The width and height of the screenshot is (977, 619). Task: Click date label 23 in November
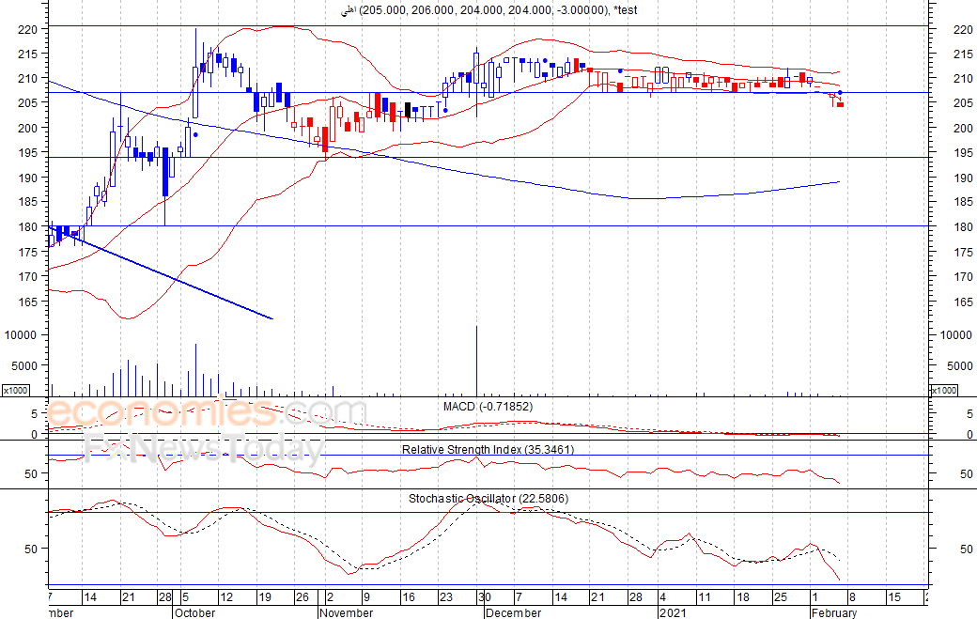point(446,597)
